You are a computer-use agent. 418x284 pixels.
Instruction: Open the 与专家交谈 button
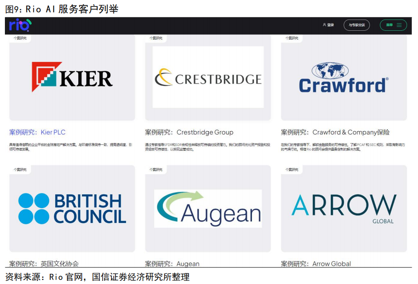tap(357, 25)
